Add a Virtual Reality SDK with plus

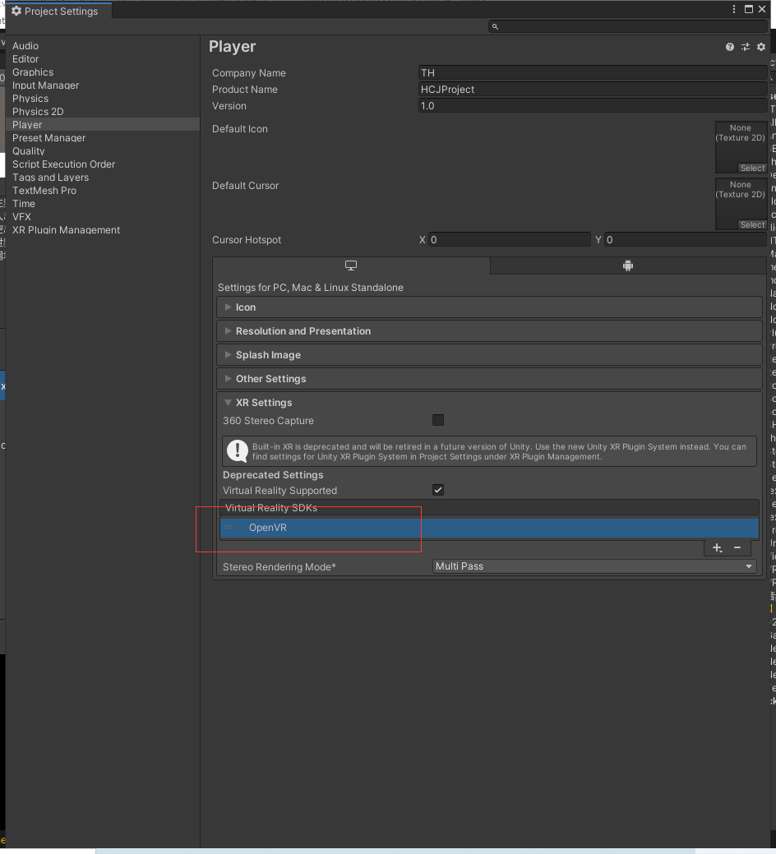pyautogui.click(x=717, y=548)
